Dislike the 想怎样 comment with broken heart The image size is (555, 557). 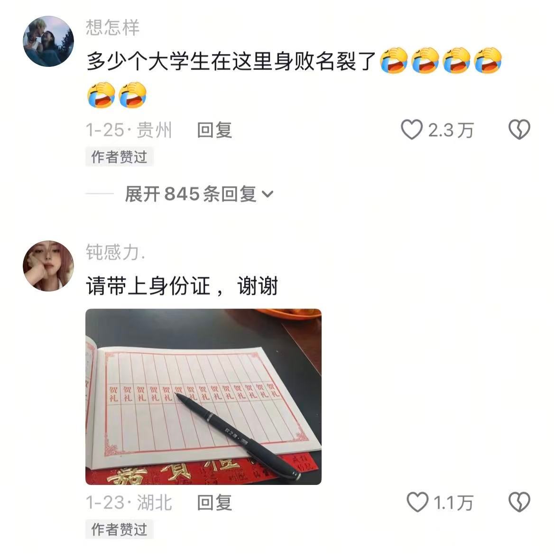tap(519, 130)
